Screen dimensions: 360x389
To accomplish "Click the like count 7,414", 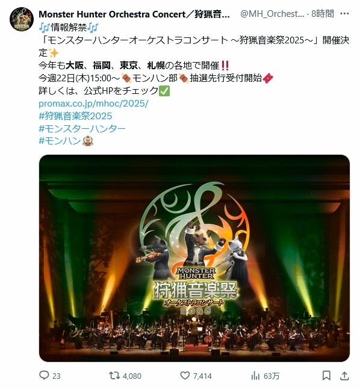I will tap(202, 376).
